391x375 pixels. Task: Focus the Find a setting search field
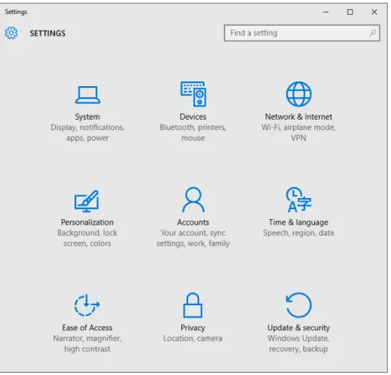[x=302, y=33]
